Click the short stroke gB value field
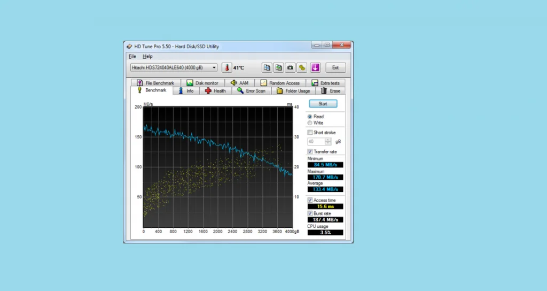The width and height of the screenshot is (547, 291). 316,141
